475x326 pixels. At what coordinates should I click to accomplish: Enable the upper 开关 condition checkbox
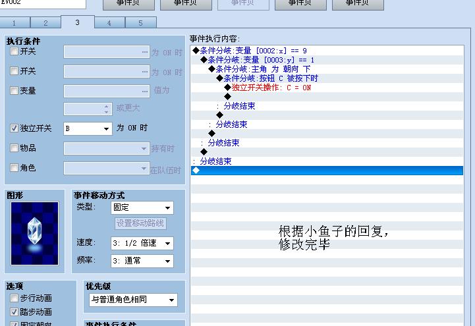[14, 51]
